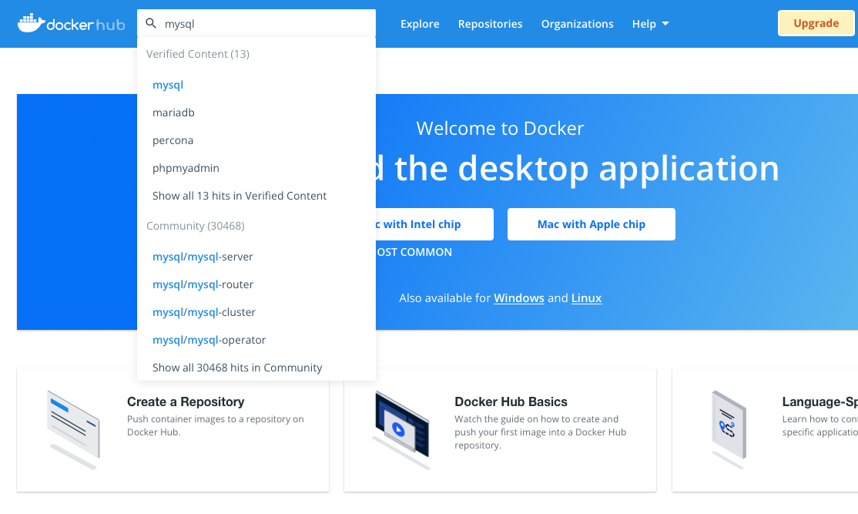Open the Docker Hub Basics card
This screenshot has width=858, height=514.
click(500, 430)
